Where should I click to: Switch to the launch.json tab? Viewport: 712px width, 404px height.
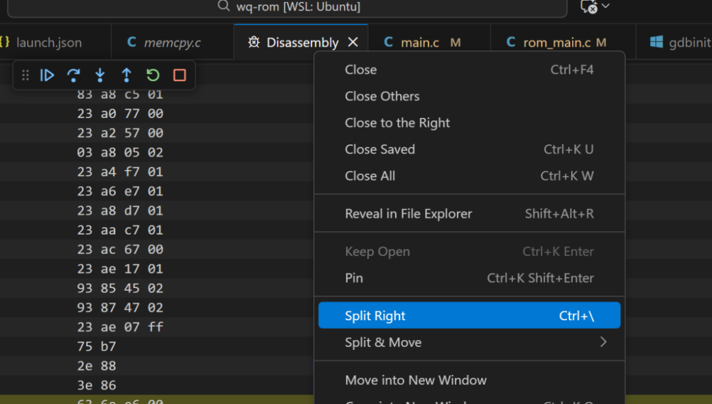(x=49, y=42)
